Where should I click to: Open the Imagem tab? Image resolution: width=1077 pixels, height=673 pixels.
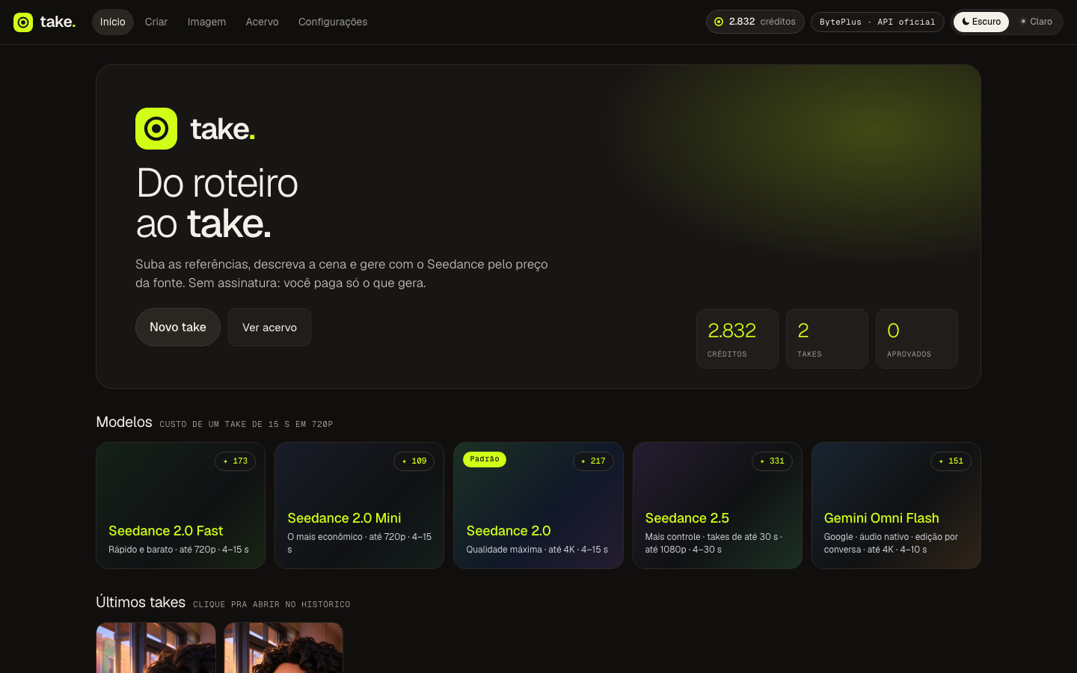(206, 22)
